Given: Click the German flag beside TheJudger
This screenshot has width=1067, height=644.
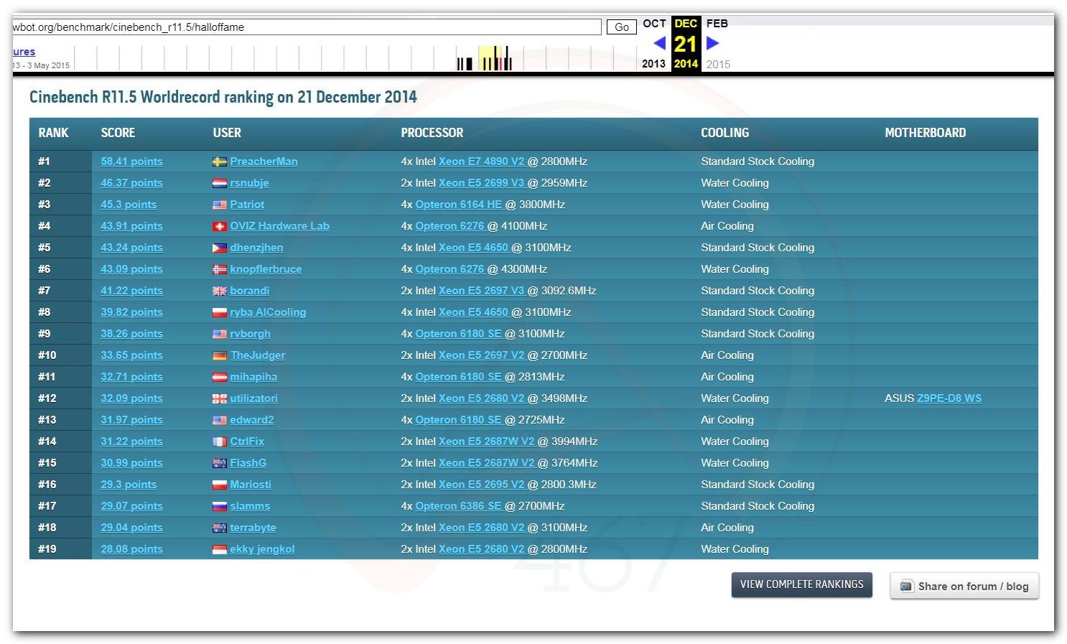Looking at the screenshot, I should 220,356.
